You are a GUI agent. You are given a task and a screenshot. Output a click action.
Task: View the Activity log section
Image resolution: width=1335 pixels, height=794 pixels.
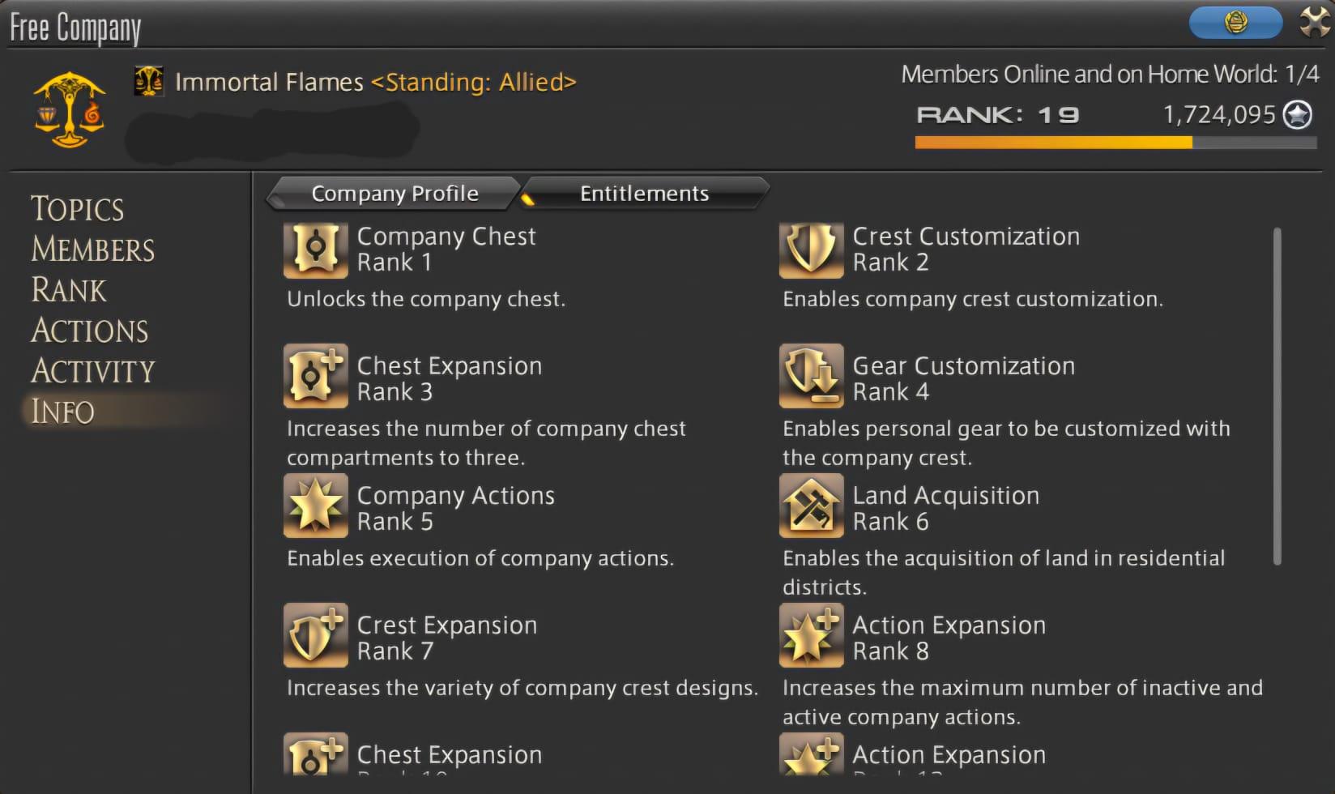pyautogui.click(x=92, y=371)
